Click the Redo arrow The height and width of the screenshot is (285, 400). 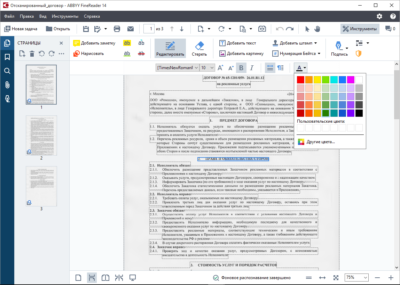pos(290,29)
